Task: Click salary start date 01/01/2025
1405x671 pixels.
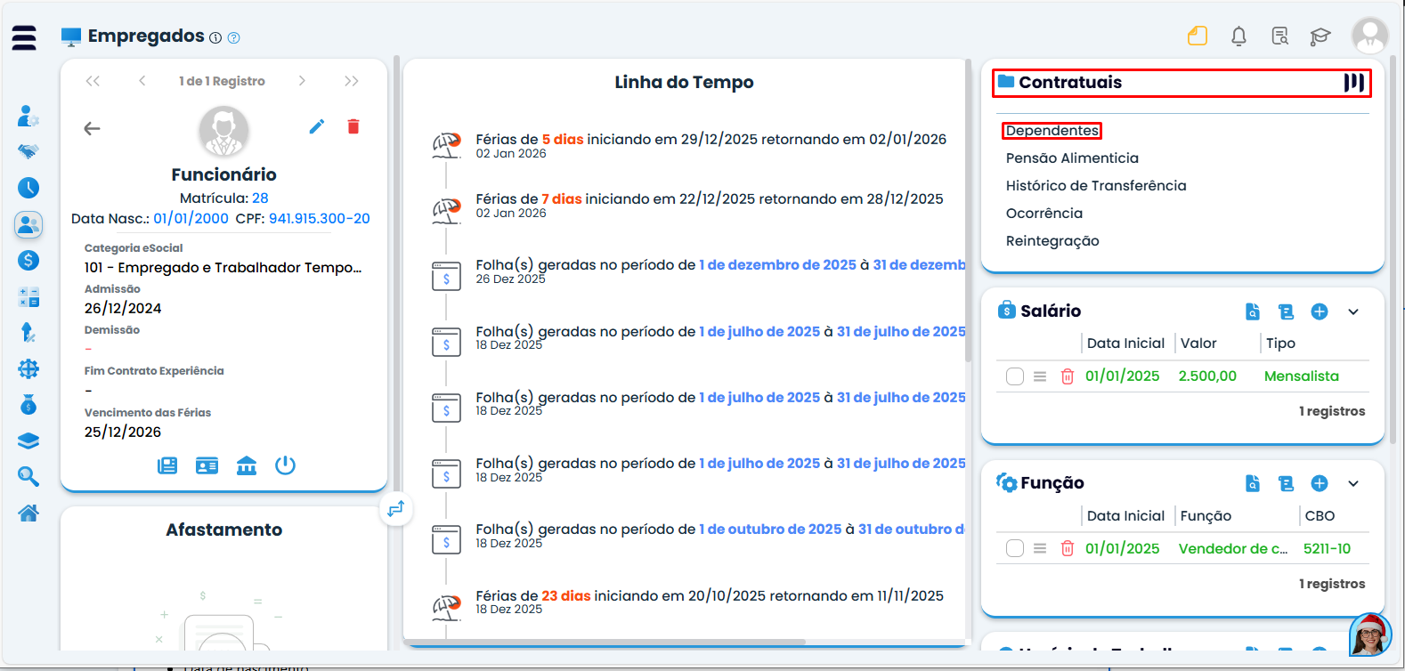Action: pos(1122,376)
